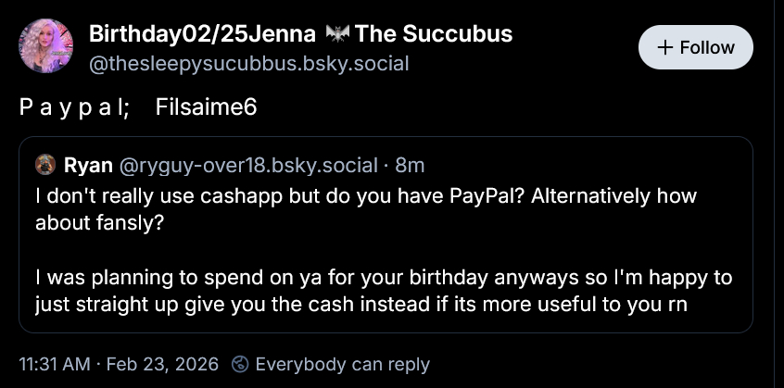This screenshot has width=784, height=388.
Task: Click 'The Succubus' part of display name
Action: pos(434,35)
